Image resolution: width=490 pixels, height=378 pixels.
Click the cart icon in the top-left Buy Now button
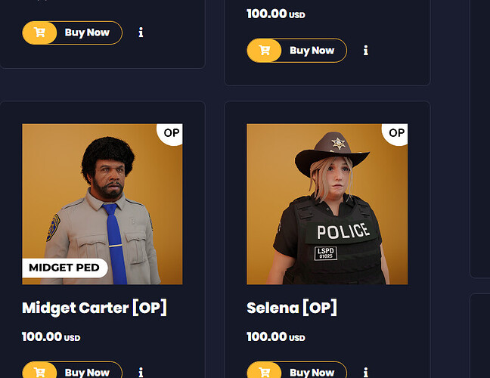[x=39, y=33]
